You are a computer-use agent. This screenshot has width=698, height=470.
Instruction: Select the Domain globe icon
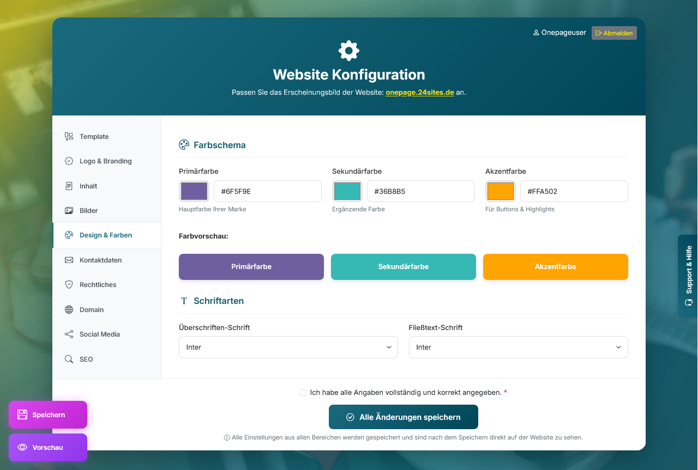point(69,309)
